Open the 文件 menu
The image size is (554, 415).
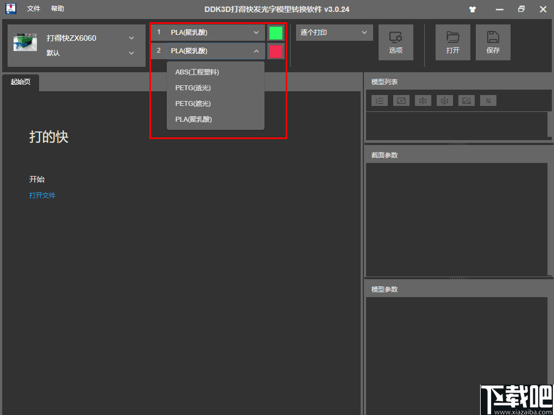[33, 9]
